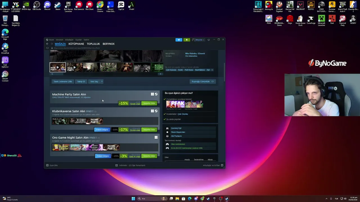Open the FiveM desktop shortcut

click(x=132, y=6)
